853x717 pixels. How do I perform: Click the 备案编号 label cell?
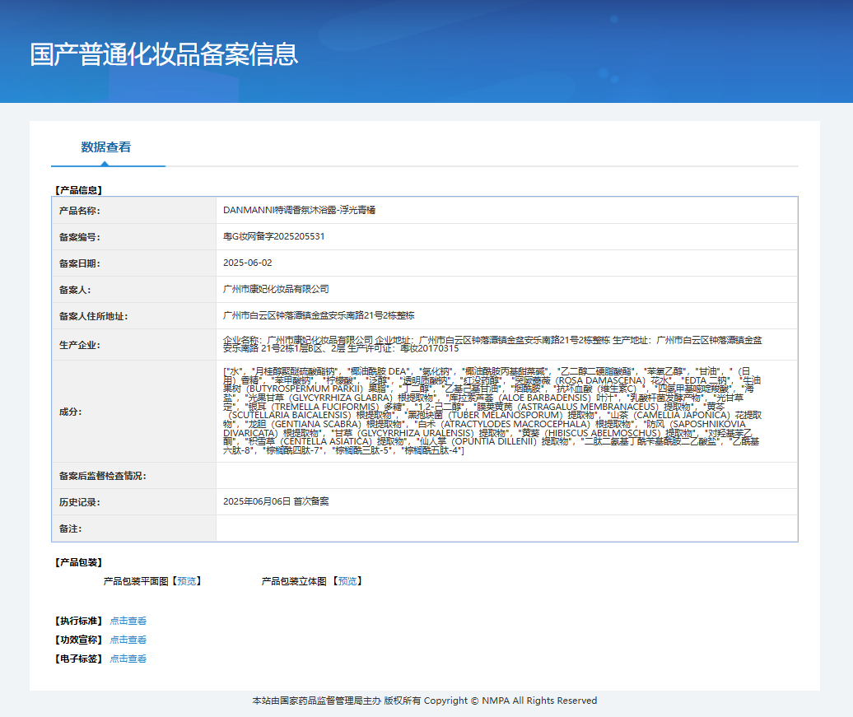pos(134,237)
